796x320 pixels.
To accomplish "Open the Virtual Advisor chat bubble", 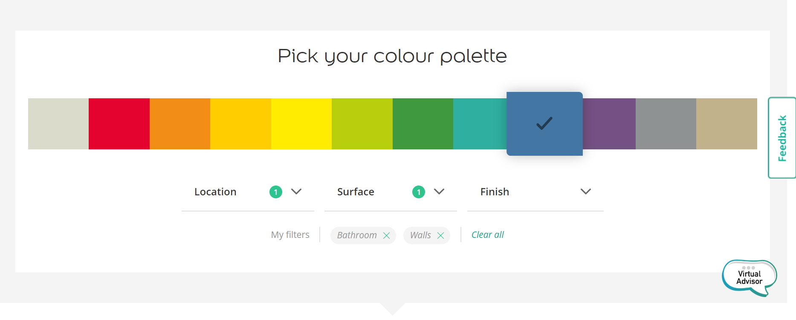I will pos(749,278).
